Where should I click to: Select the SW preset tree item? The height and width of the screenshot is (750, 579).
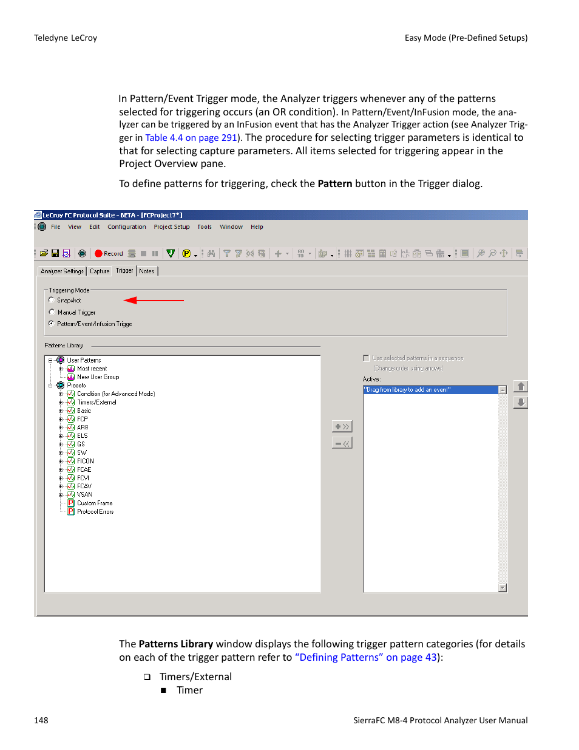[82, 453]
